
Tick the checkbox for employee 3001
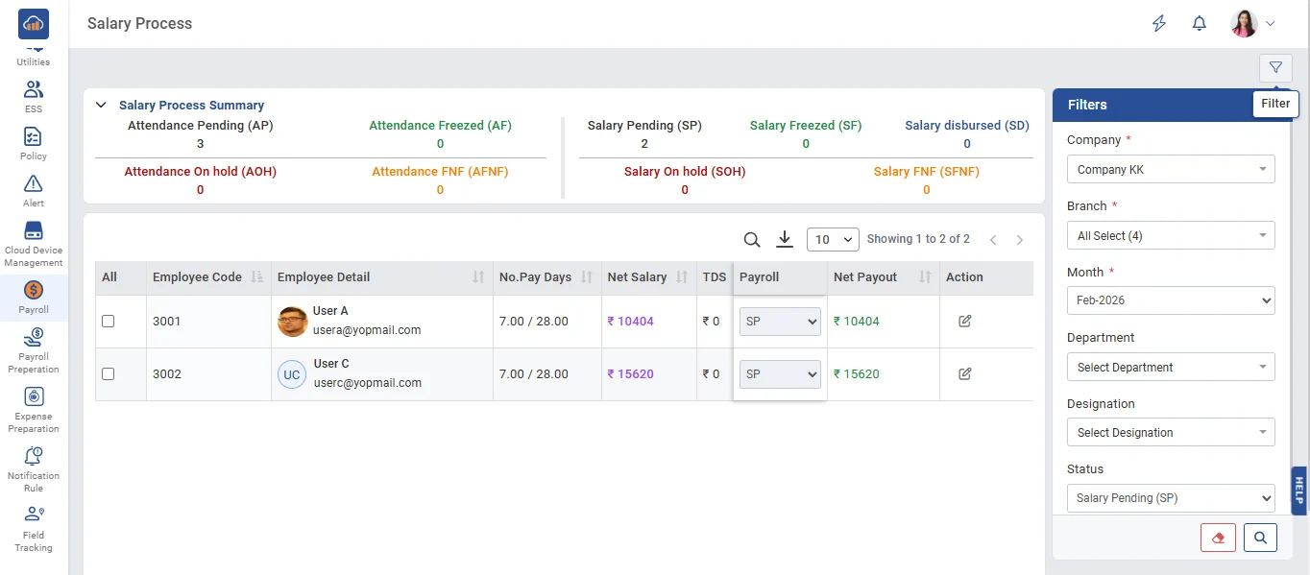pos(109,322)
